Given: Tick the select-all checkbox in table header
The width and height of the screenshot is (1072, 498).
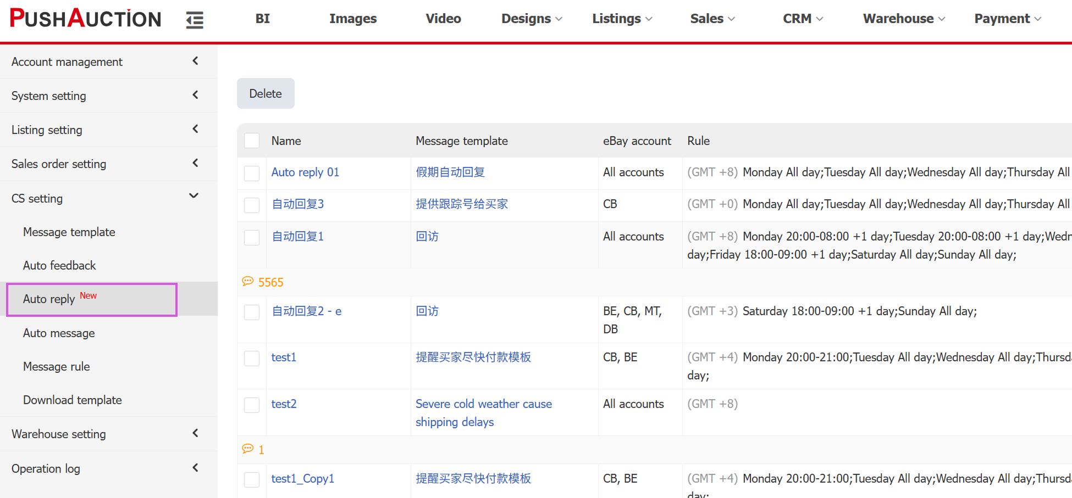Looking at the screenshot, I should click(x=252, y=141).
